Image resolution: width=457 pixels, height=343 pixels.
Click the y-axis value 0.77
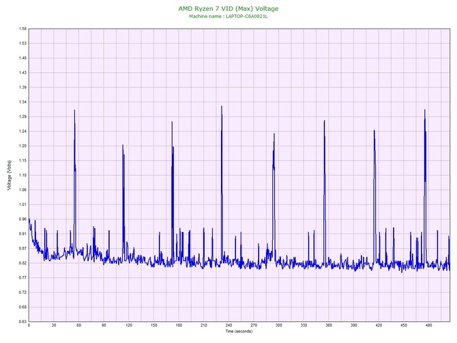coord(23,278)
